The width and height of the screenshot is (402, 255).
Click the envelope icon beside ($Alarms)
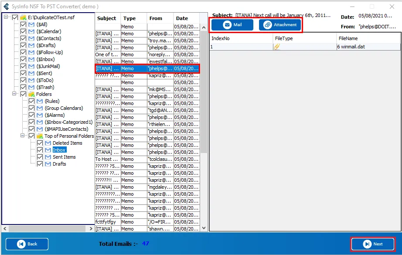click(40, 115)
